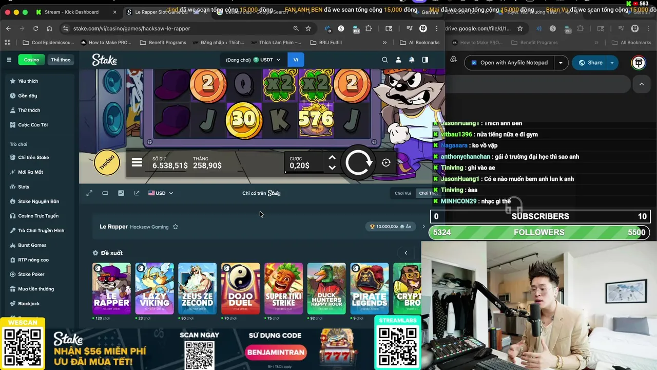Click the Stake logo
The height and width of the screenshot is (370, 657).
tap(104, 60)
